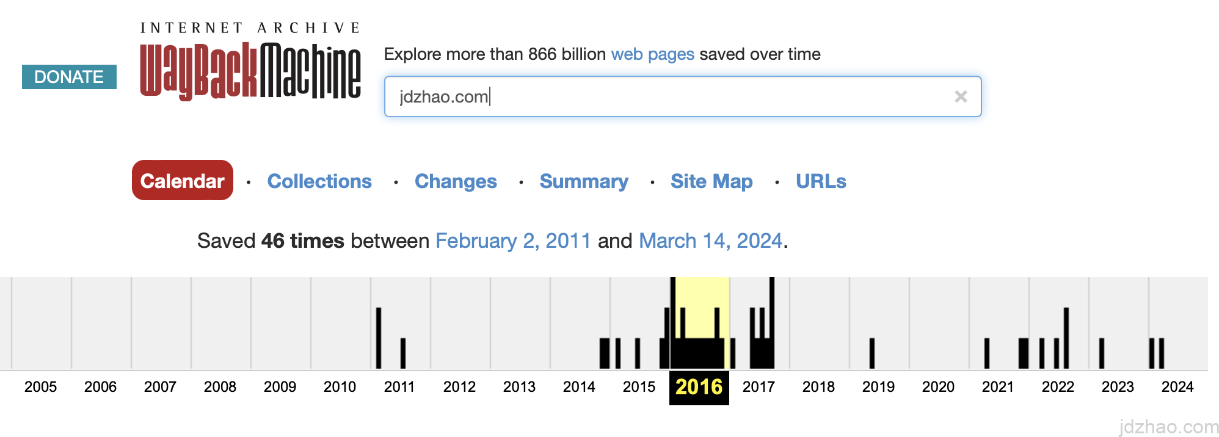Open the Changes tab
This screenshot has height=437, width=1219.
click(456, 181)
